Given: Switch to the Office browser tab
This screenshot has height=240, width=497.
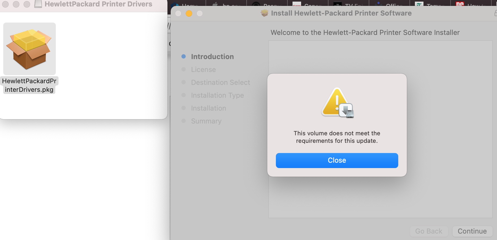Looking at the screenshot, I should (389, 4).
